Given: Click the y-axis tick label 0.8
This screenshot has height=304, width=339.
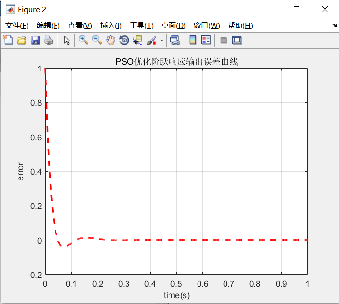Looking at the screenshot, I should [36, 103].
